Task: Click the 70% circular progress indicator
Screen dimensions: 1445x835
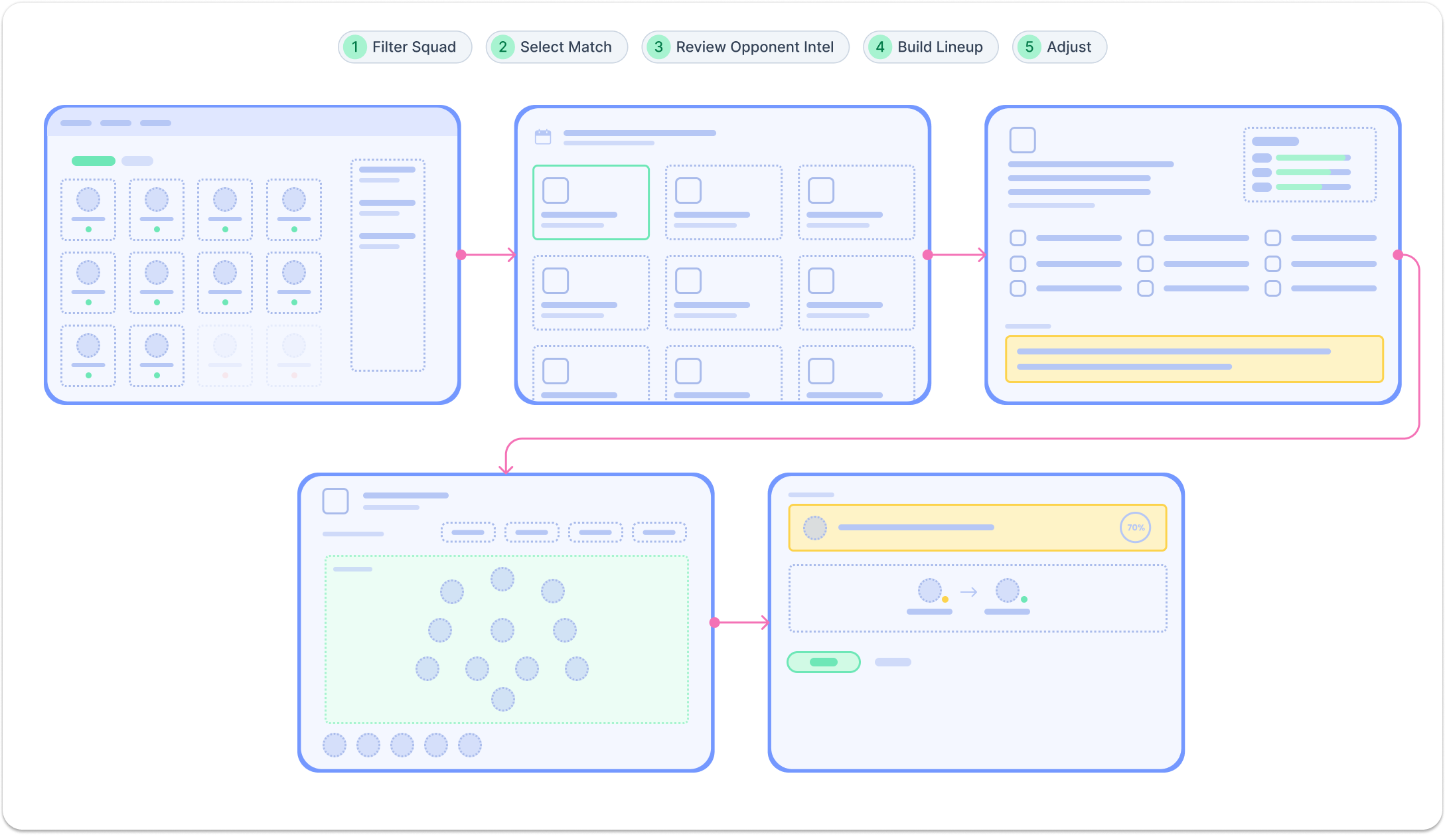Action: (1135, 528)
